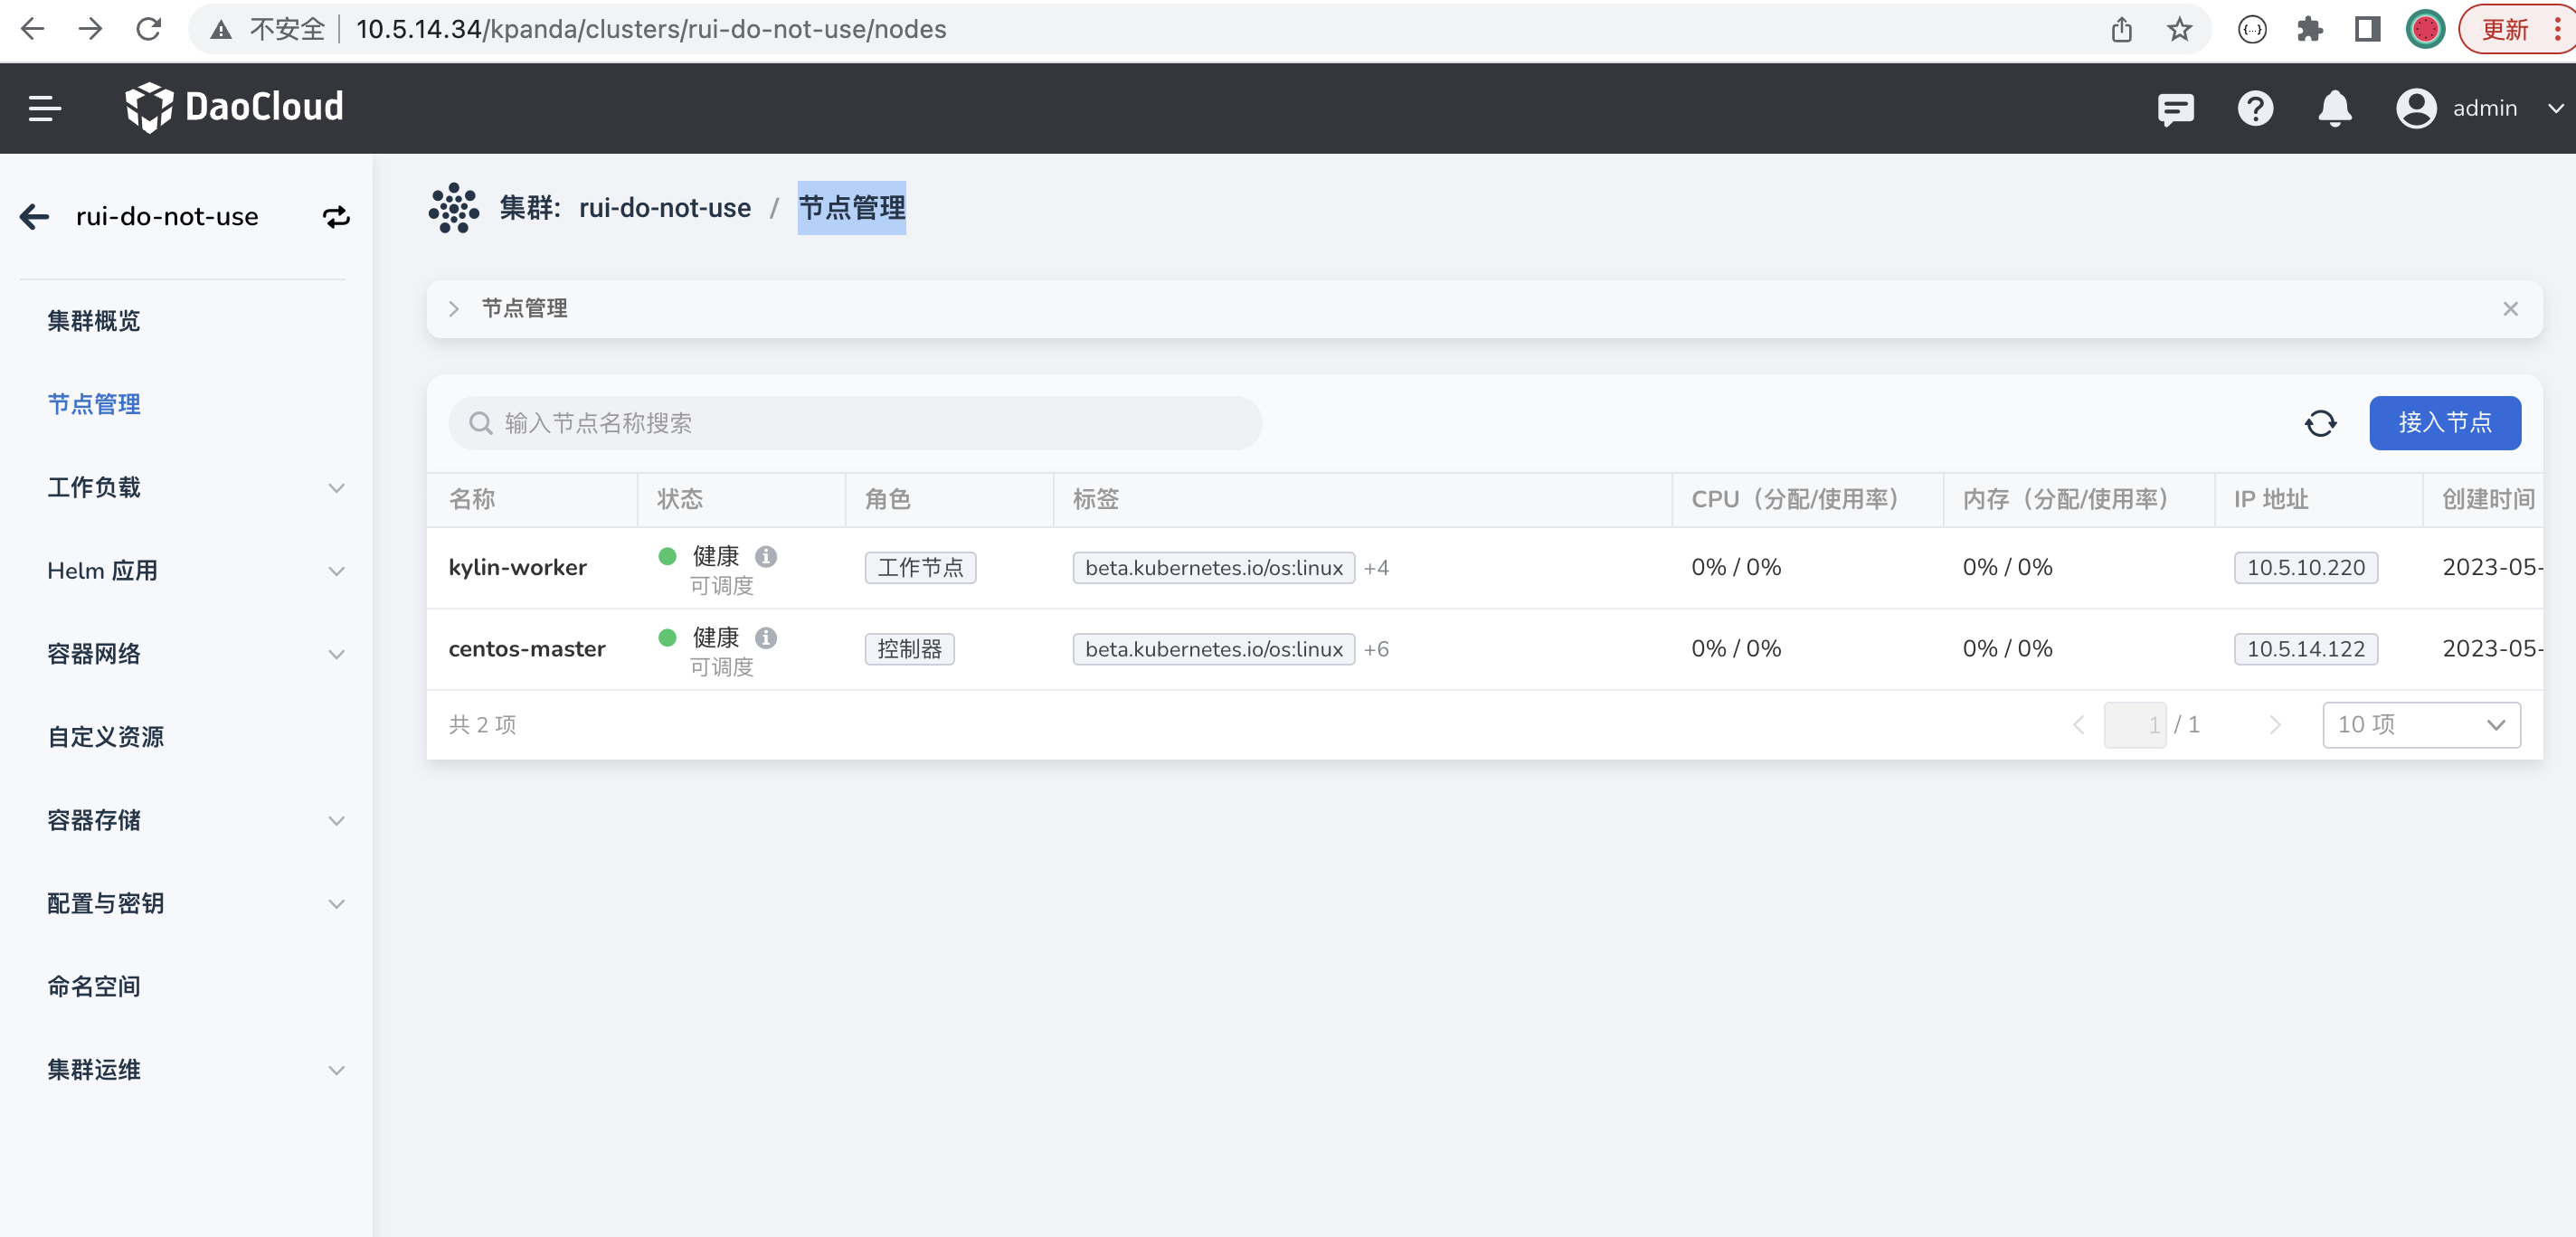Click the share page icon in address bar
The height and width of the screenshot is (1237, 2576).
[x=2121, y=29]
